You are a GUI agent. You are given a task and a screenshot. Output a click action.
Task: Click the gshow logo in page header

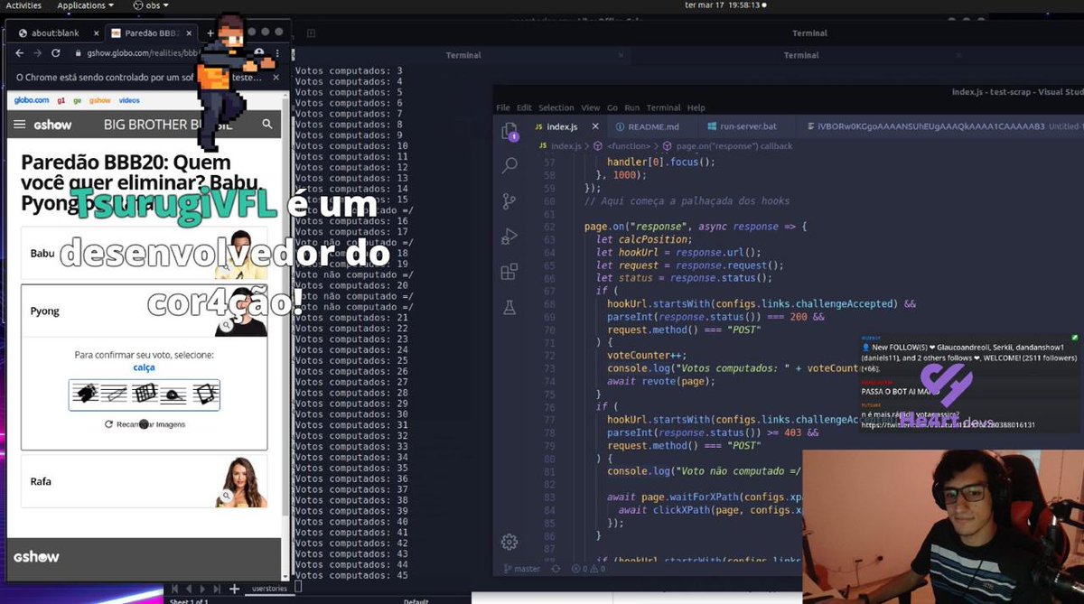click(x=52, y=125)
